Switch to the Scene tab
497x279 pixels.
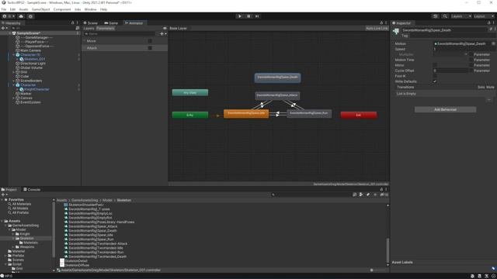pos(91,23)
